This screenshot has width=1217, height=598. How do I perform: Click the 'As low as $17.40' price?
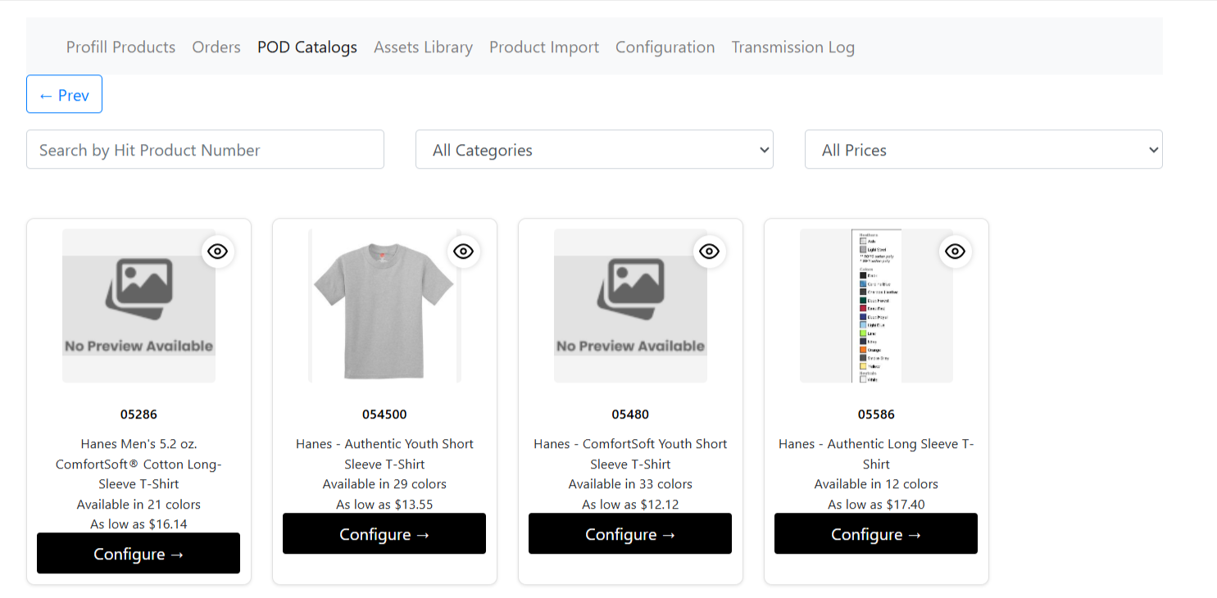(876, 505)
